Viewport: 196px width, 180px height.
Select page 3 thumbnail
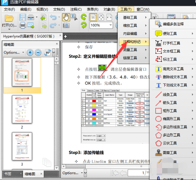pos(22,146)
